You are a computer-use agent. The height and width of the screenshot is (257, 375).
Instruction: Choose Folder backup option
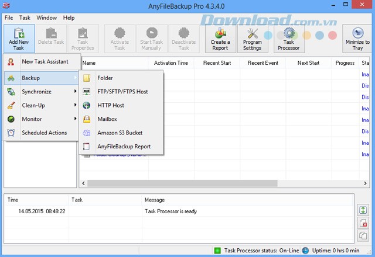(121, 78)
